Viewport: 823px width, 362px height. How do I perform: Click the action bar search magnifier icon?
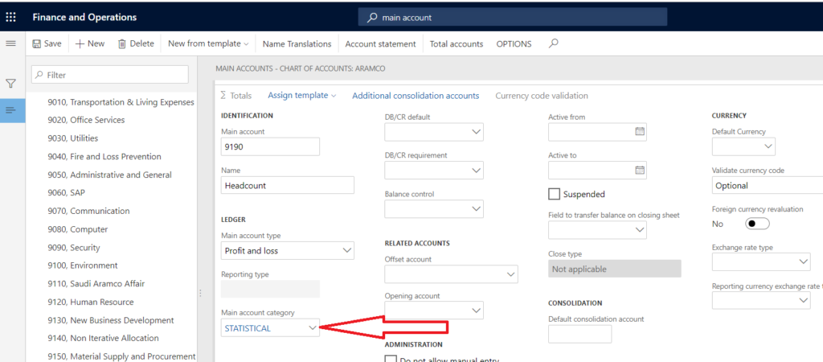point(553,43)
